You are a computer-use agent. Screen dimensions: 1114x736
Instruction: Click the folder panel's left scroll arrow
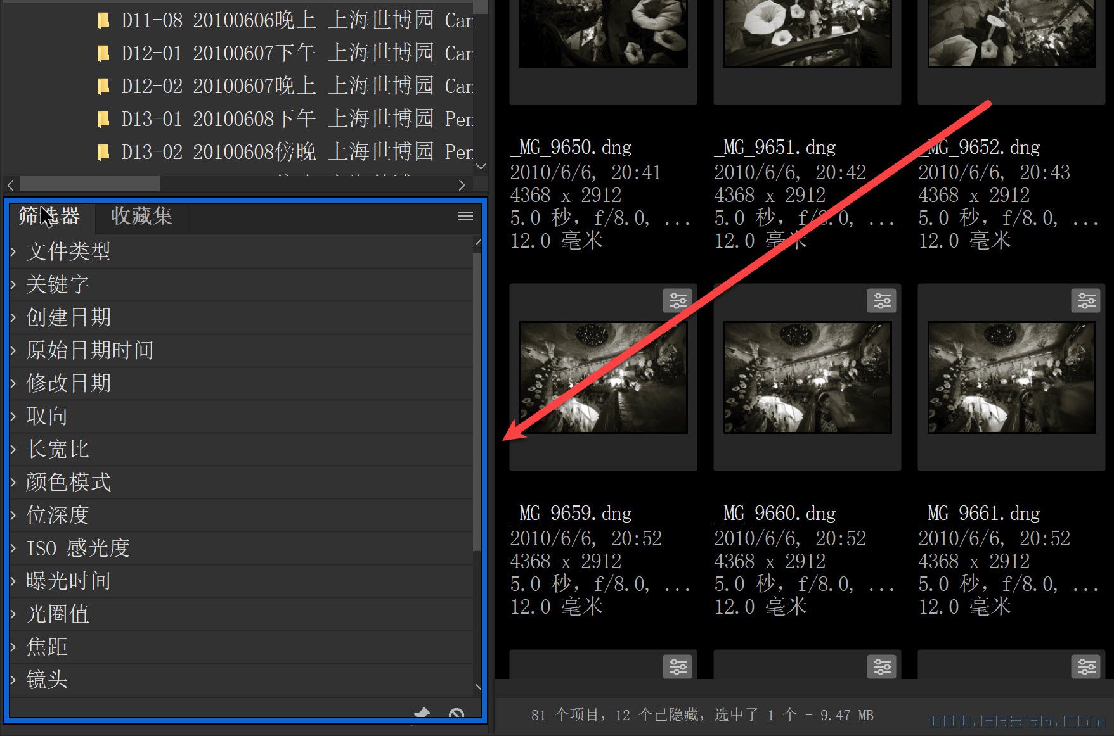[x=11, y=185]
